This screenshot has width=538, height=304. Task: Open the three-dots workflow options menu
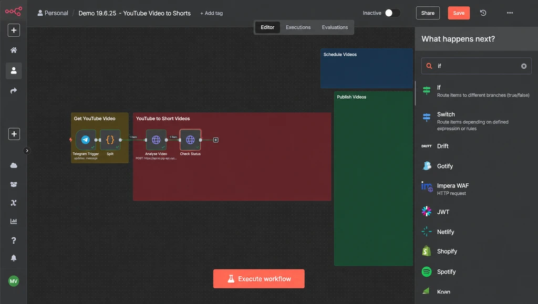click(510, 13)
